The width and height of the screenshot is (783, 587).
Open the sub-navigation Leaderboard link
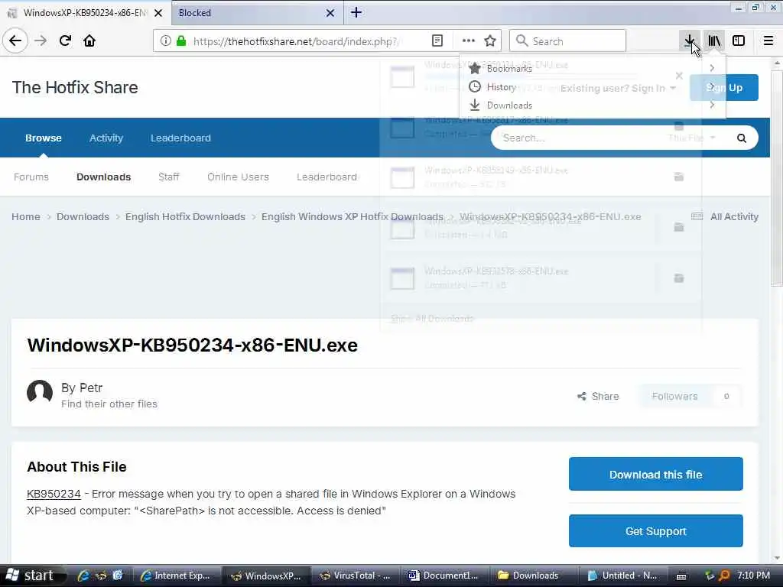[x=327, y=177]
